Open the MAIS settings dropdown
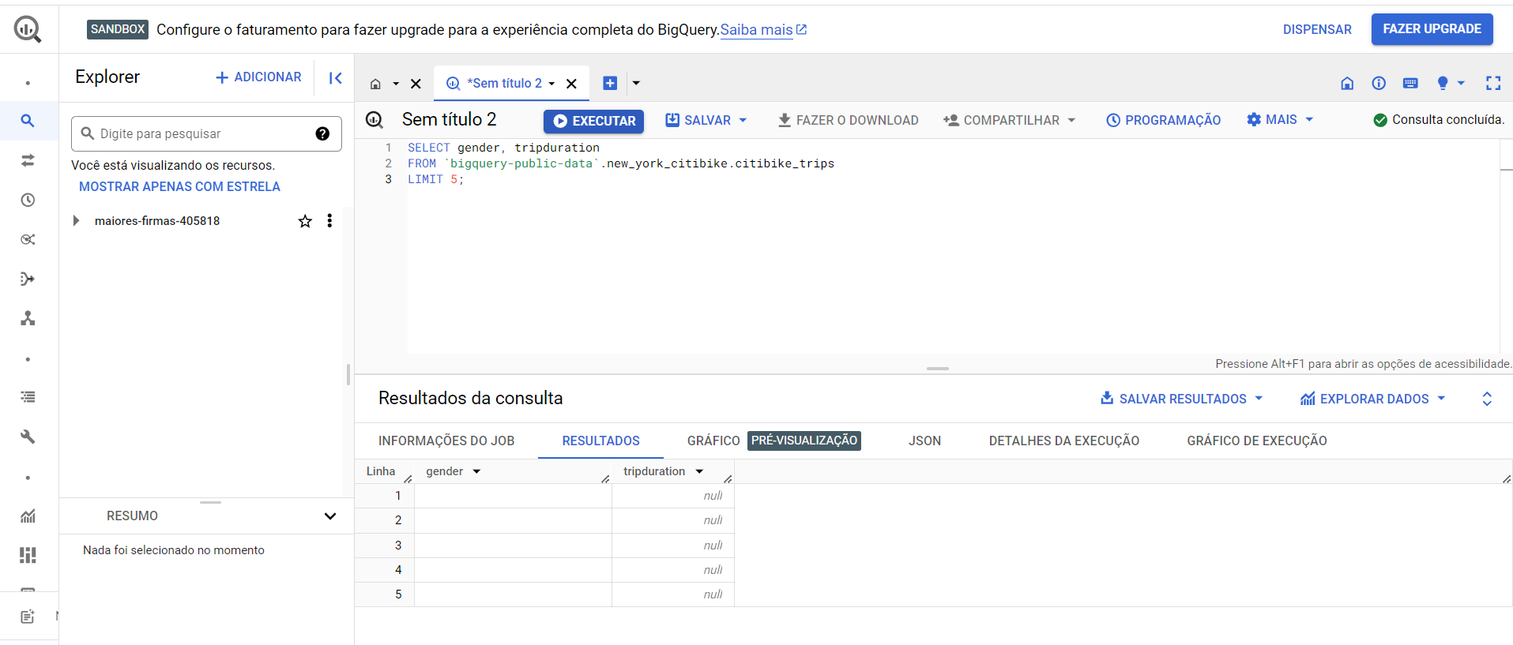This screenshot has height=645, width=1513. click(1309, 120)
